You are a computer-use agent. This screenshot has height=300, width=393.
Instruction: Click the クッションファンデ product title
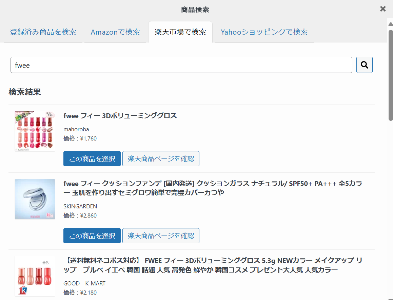(213, 188)
